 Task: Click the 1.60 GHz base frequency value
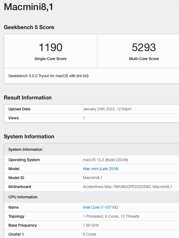pos(91,225)
